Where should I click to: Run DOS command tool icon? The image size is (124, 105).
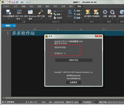(x=19, y=12)
